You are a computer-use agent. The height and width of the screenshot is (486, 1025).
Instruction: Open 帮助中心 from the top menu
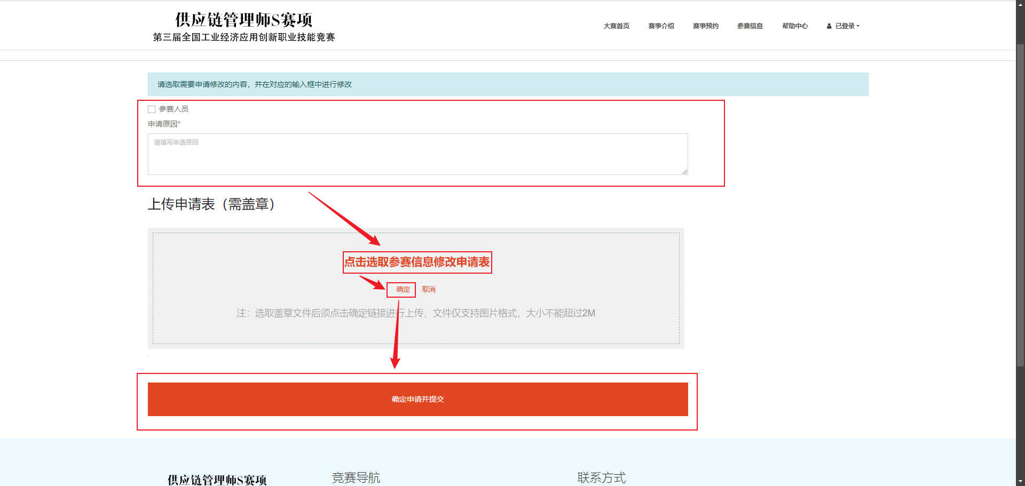point(795,26)
